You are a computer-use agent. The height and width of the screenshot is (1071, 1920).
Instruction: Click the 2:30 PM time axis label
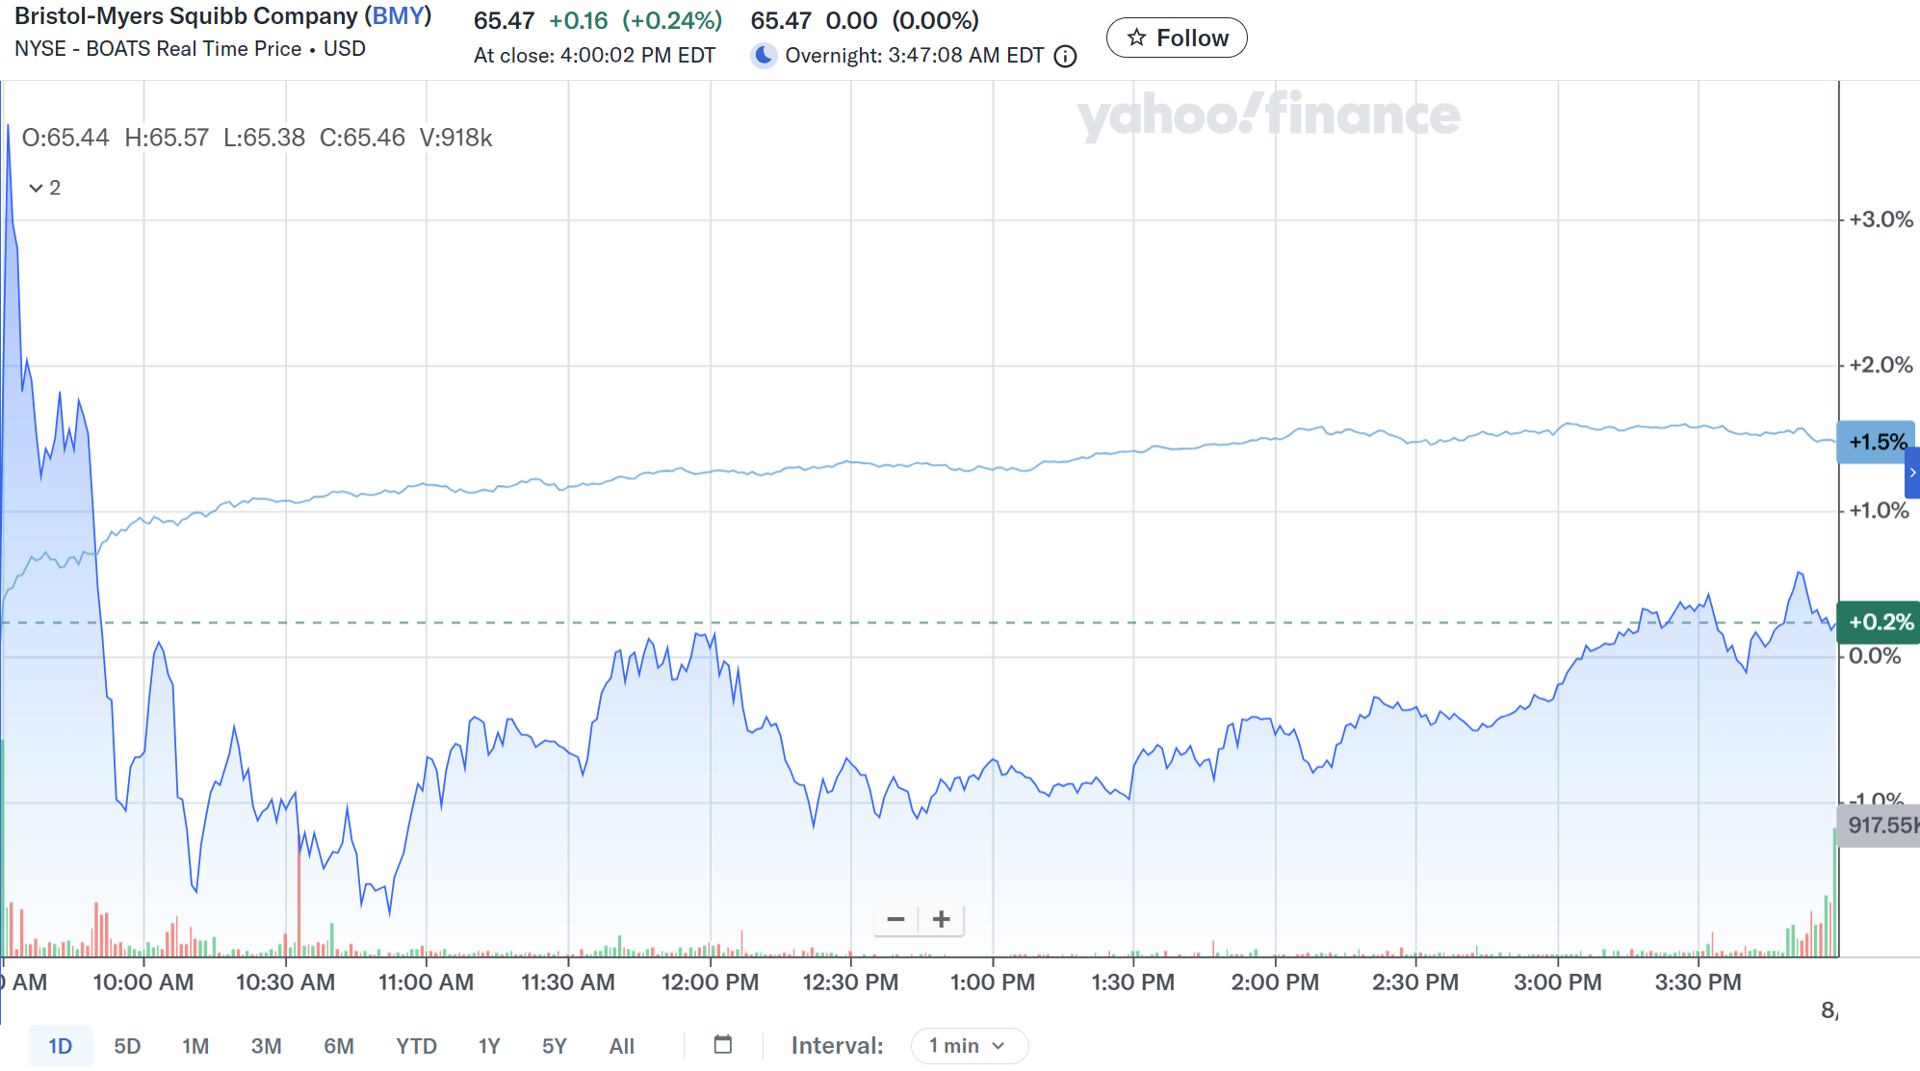click(x=1415, y=982)
